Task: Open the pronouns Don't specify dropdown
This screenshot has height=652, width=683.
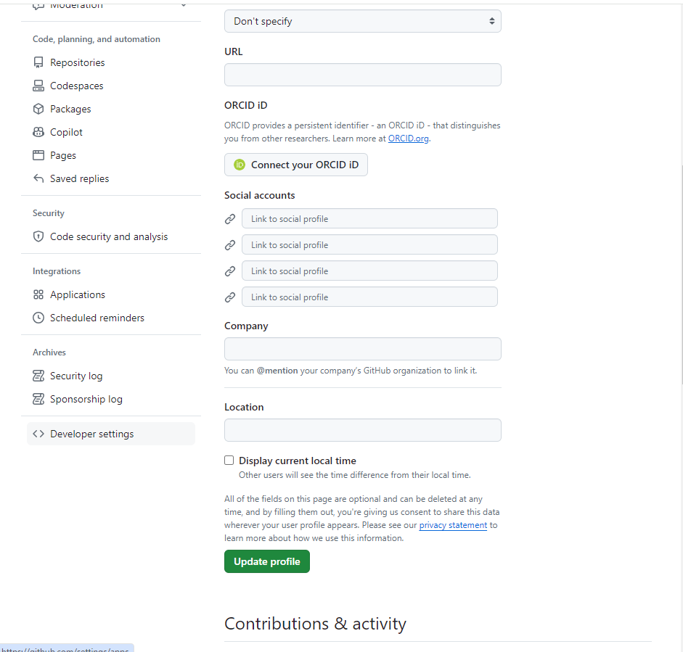Action: click(362, 21)
